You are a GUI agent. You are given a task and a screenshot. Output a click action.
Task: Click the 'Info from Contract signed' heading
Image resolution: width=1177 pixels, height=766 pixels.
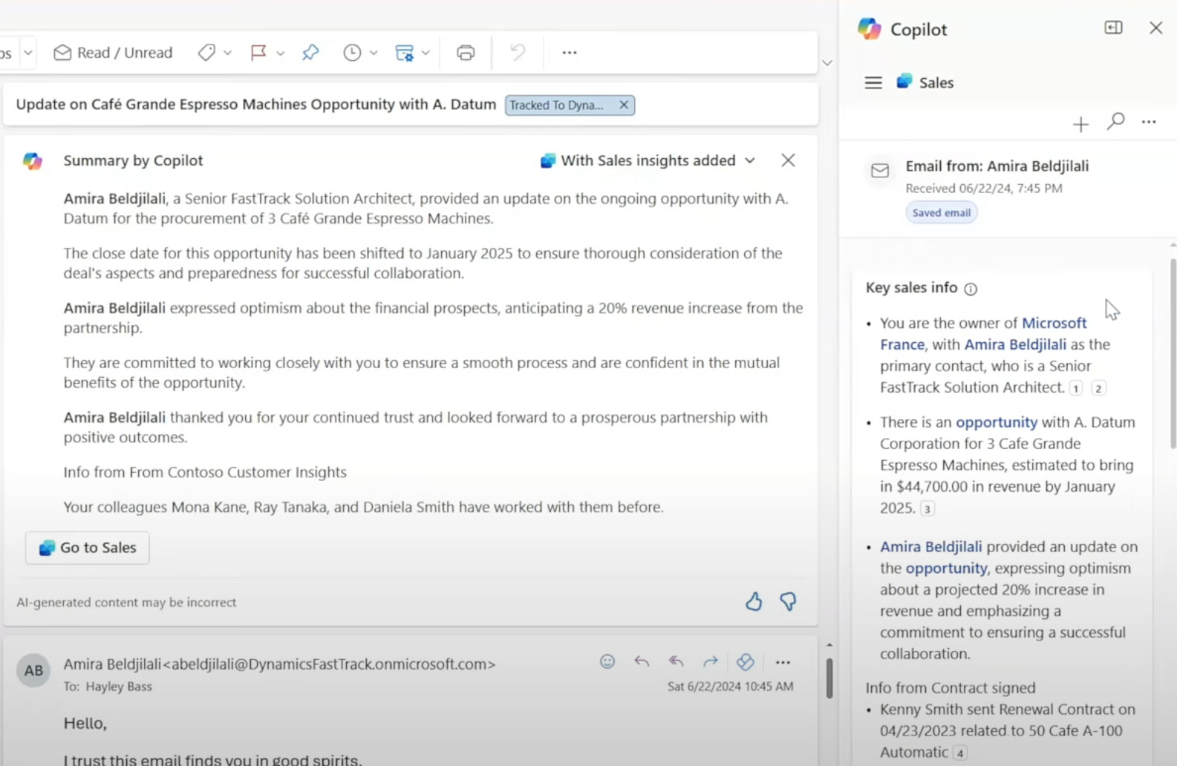tap(951, 688)
